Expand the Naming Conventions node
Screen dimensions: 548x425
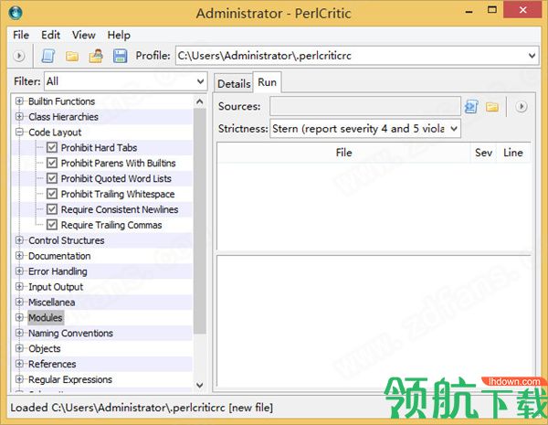(19, 333)
